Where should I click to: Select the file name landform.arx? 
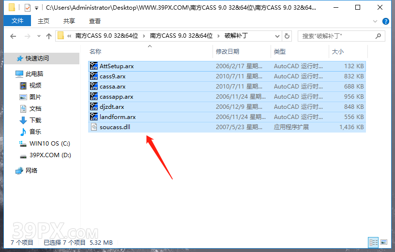coord(118,117)
